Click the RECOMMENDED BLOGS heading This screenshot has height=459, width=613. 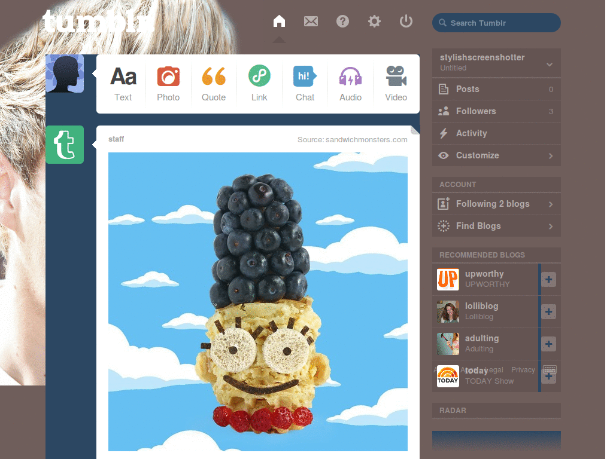pyautogui.click(x=482, y=255)
